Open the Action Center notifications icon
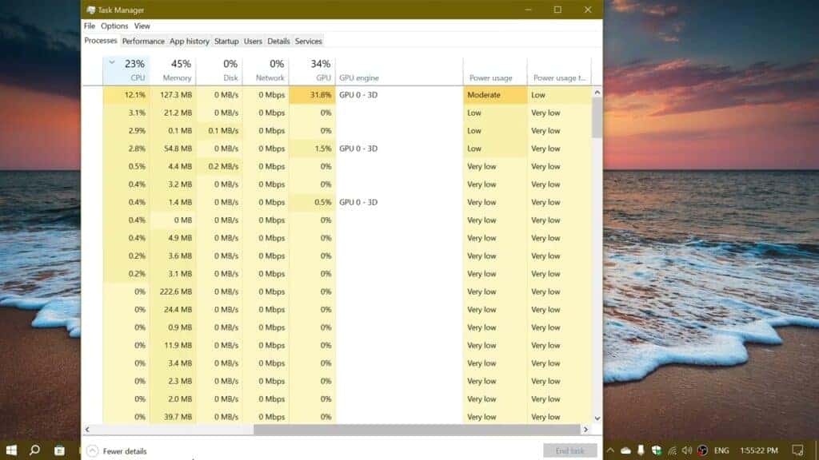Image resolution: width=819 pixels, height=460 pixels. (x=797, y=450)
